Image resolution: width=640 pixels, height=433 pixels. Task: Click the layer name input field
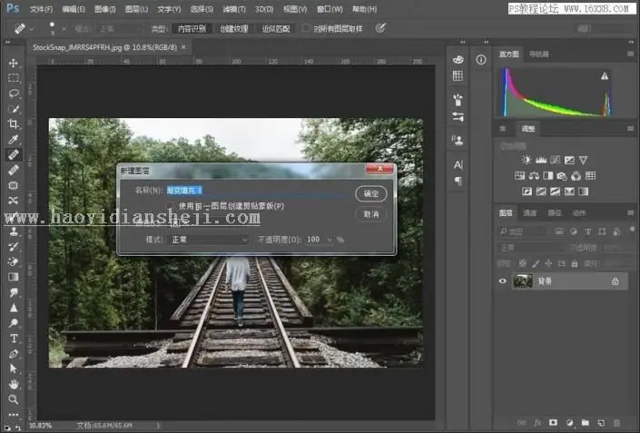pyautogui.click(x=256, y=191)
